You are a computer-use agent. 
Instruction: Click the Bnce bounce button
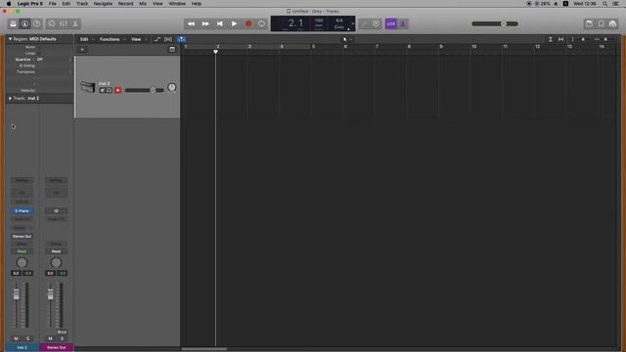point(62,332)
